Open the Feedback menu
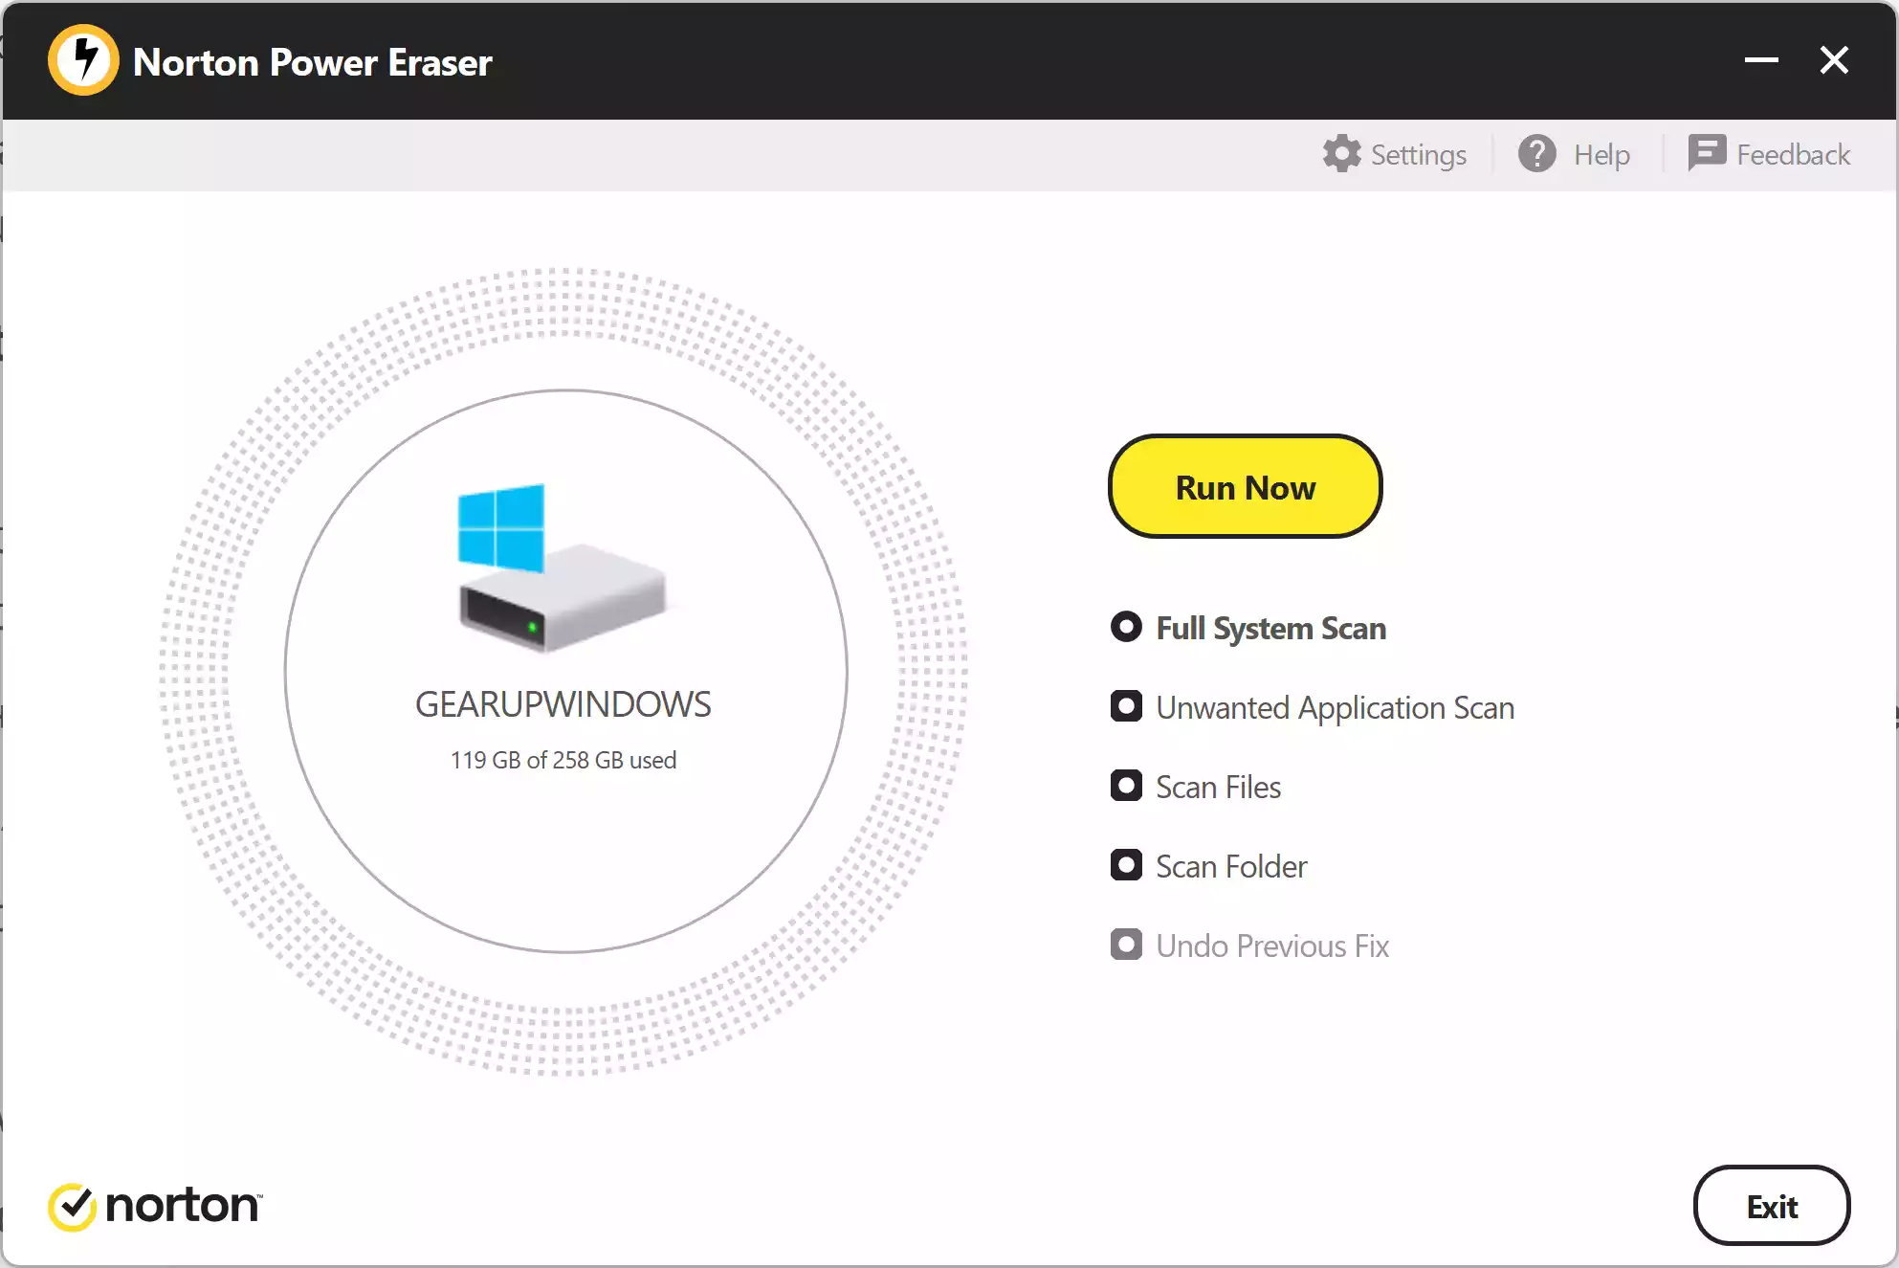This screenshot has height=1268, width=1899. [x=1793, y=153]
